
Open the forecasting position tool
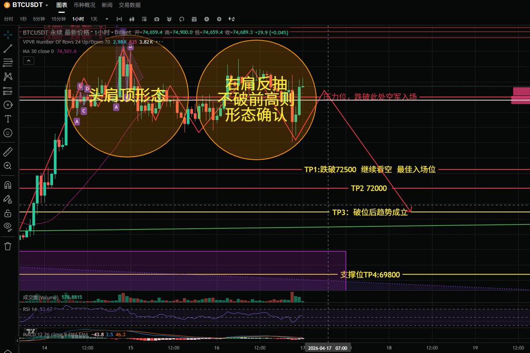pyautogui.click(x=8, y=91)
